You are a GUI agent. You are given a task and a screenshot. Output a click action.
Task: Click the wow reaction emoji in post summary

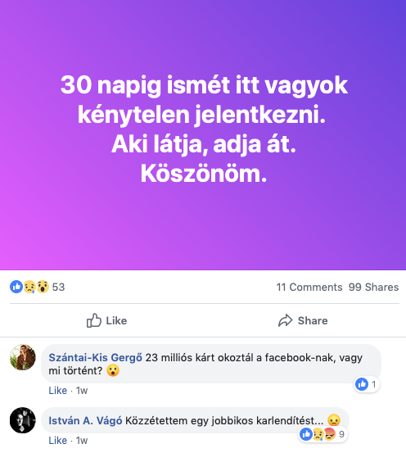[x=43, y=287]
